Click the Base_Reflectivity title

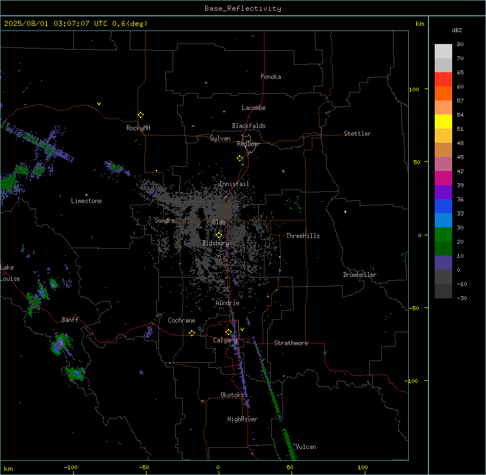pyautogui.click(x=243, y=8)
